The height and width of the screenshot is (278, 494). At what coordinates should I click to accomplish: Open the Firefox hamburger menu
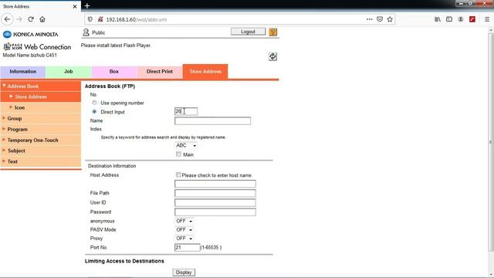tap(487, 19)
